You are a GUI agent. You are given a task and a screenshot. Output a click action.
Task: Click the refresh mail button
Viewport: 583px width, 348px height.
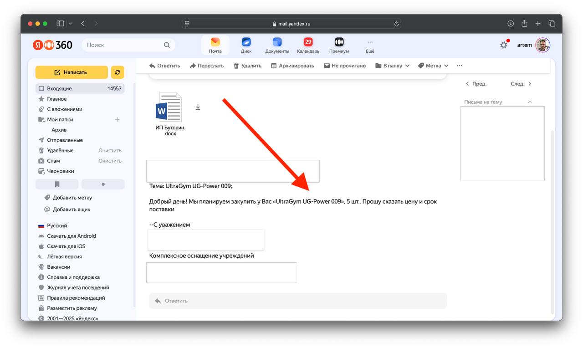pos(118,72)
